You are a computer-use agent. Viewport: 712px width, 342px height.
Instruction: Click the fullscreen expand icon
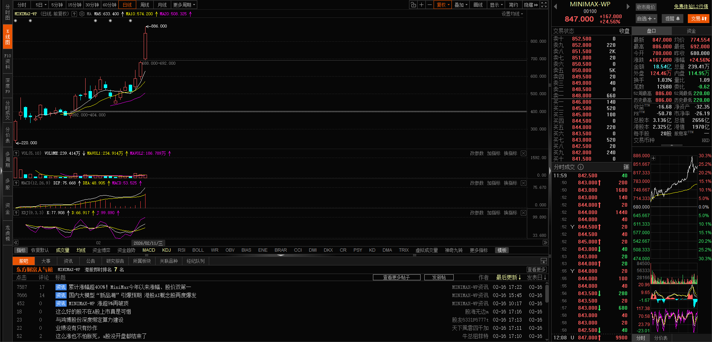(544, 5)
